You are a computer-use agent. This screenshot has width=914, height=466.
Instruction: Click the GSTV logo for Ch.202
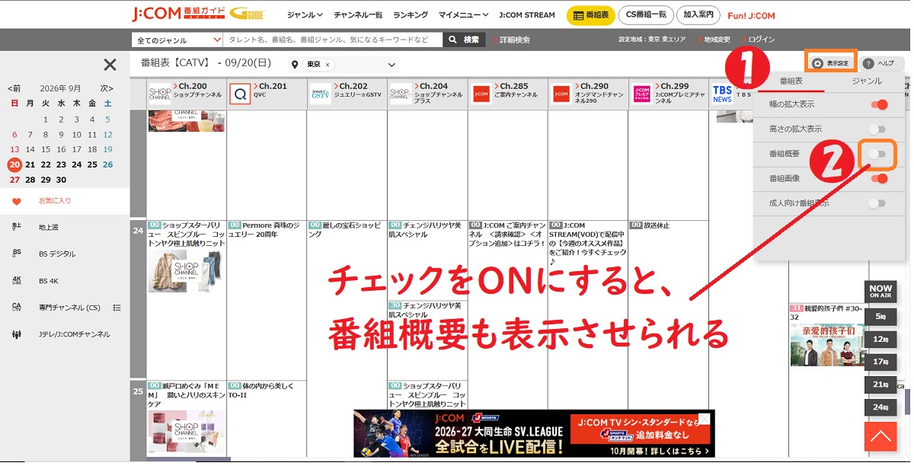pyautogui.click(x=320, y=94)
